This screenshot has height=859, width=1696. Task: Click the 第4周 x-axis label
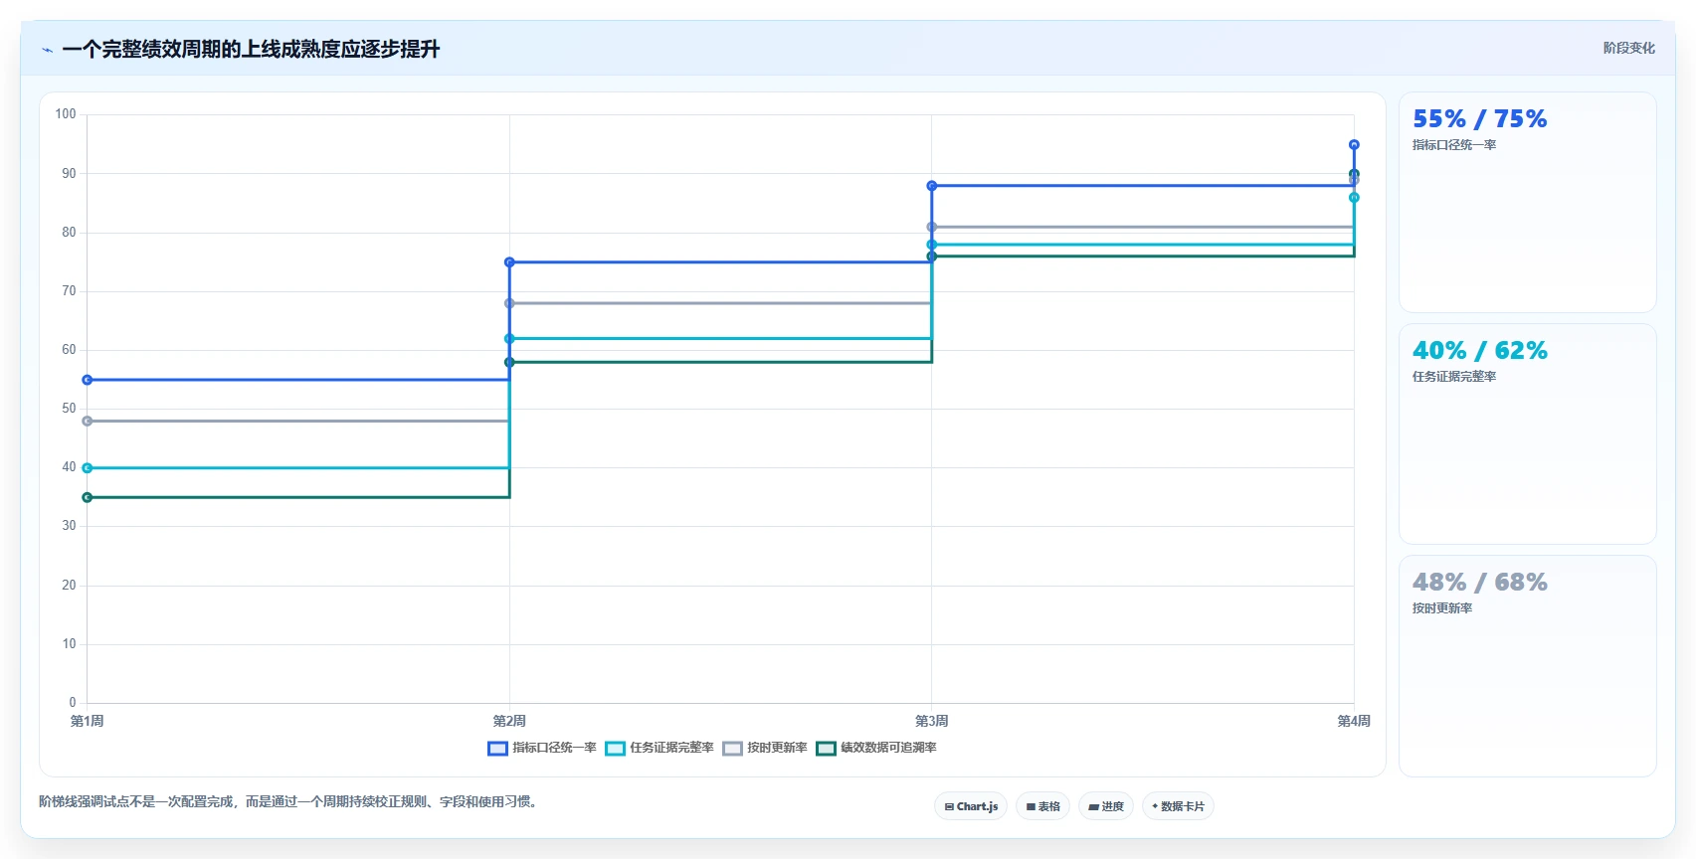coord(1354,721)
